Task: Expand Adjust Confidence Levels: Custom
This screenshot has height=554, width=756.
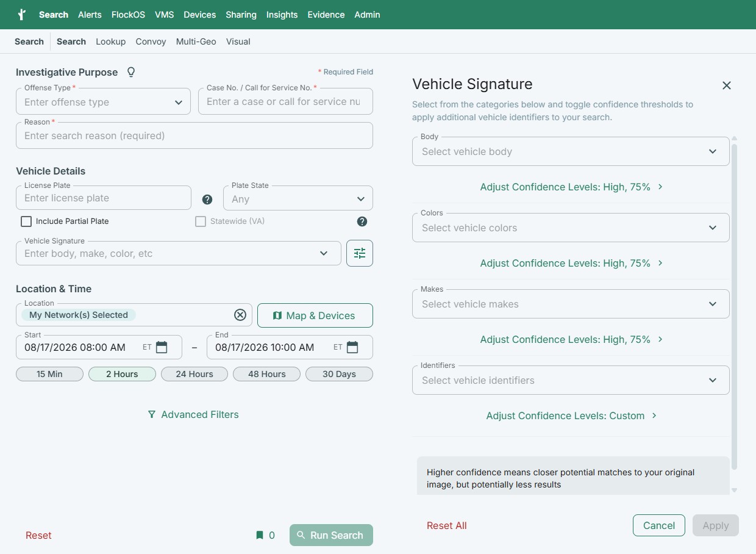Action: click(x=571, y=415)
